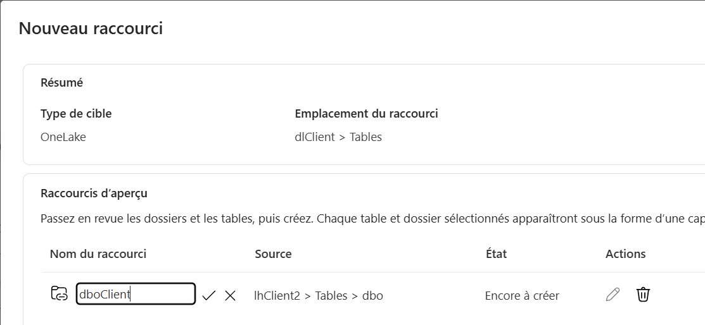This screenshot has width=705, height=325.
Task: Confirm the shortcut name with the checkmark
Action: point(209,295)
